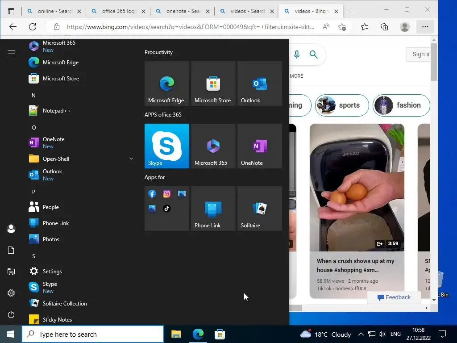Select the letter N group header
Screen dimensions: 457x343
[33, 96]
